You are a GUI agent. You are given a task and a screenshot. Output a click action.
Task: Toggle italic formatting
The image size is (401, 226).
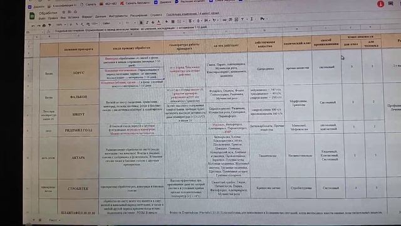[x=147, y=23]
